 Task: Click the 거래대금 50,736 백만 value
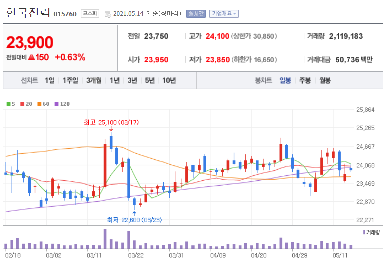click(354, 60)
